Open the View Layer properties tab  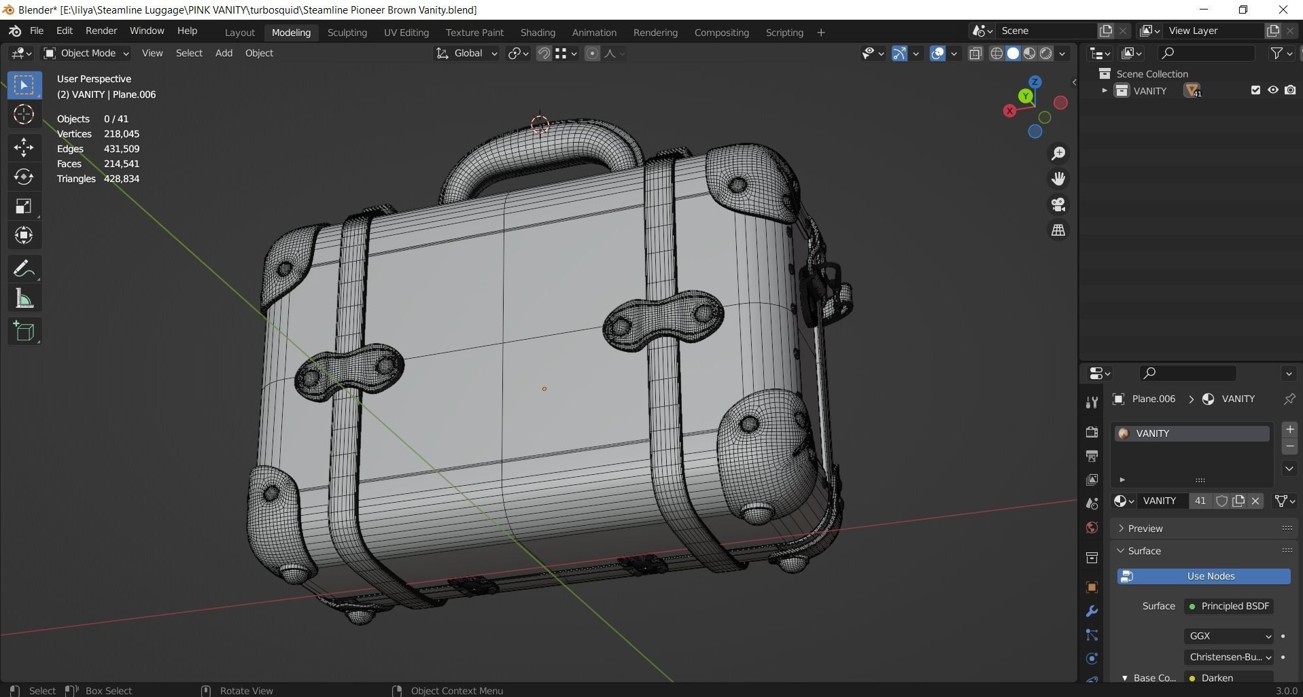pos(1092,480)
